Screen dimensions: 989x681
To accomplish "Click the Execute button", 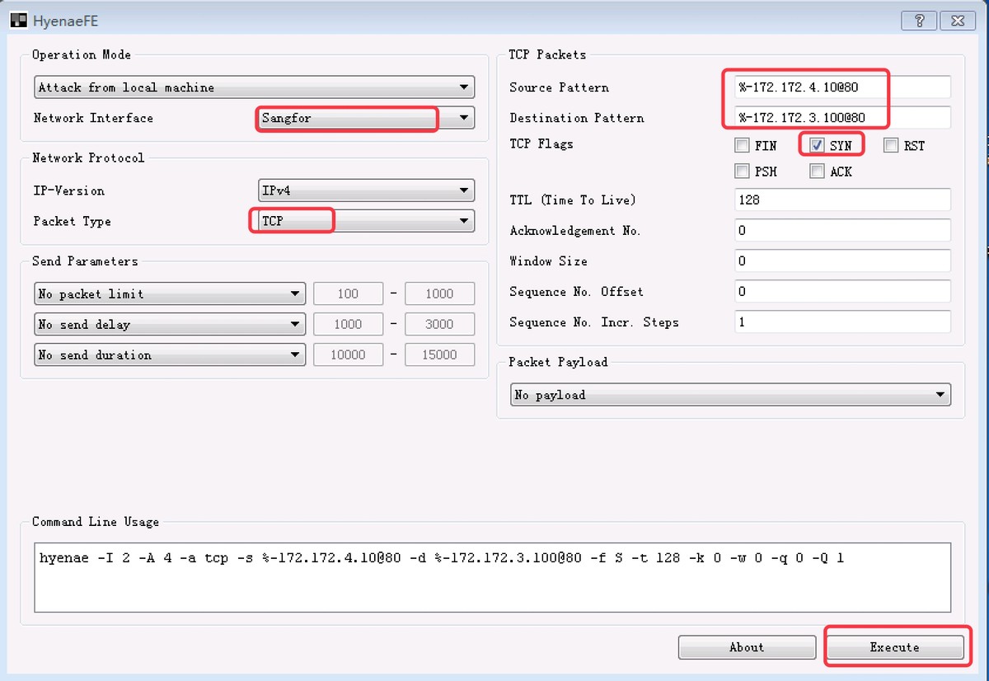I will 894,647.
